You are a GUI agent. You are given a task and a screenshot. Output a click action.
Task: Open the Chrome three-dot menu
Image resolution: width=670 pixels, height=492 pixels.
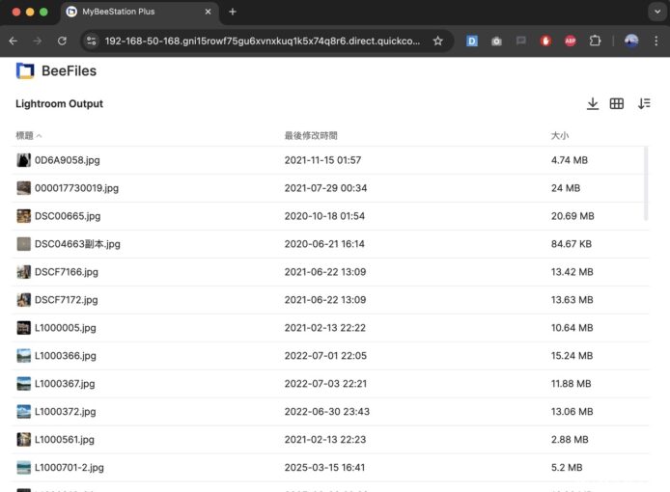click(x=656, y=41)
